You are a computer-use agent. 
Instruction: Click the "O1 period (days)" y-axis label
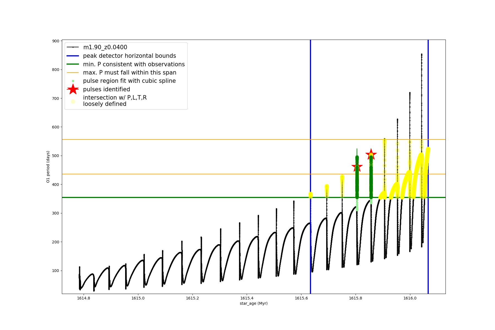[48, 167]
